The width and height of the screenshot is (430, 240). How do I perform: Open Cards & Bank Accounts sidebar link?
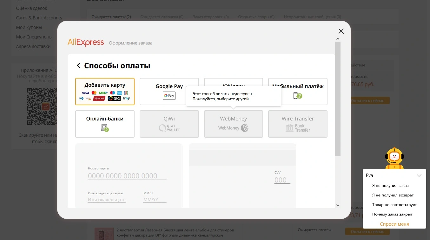coord(39,18)
